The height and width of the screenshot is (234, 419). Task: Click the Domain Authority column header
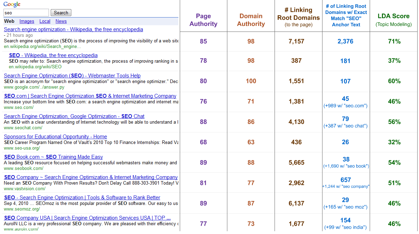[x=251, y=20]
